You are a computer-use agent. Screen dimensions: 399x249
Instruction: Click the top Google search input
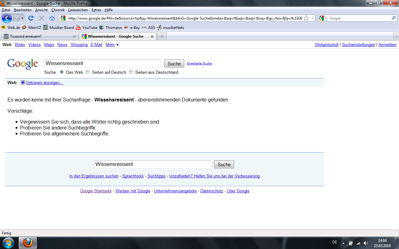(x=103, y=63)
